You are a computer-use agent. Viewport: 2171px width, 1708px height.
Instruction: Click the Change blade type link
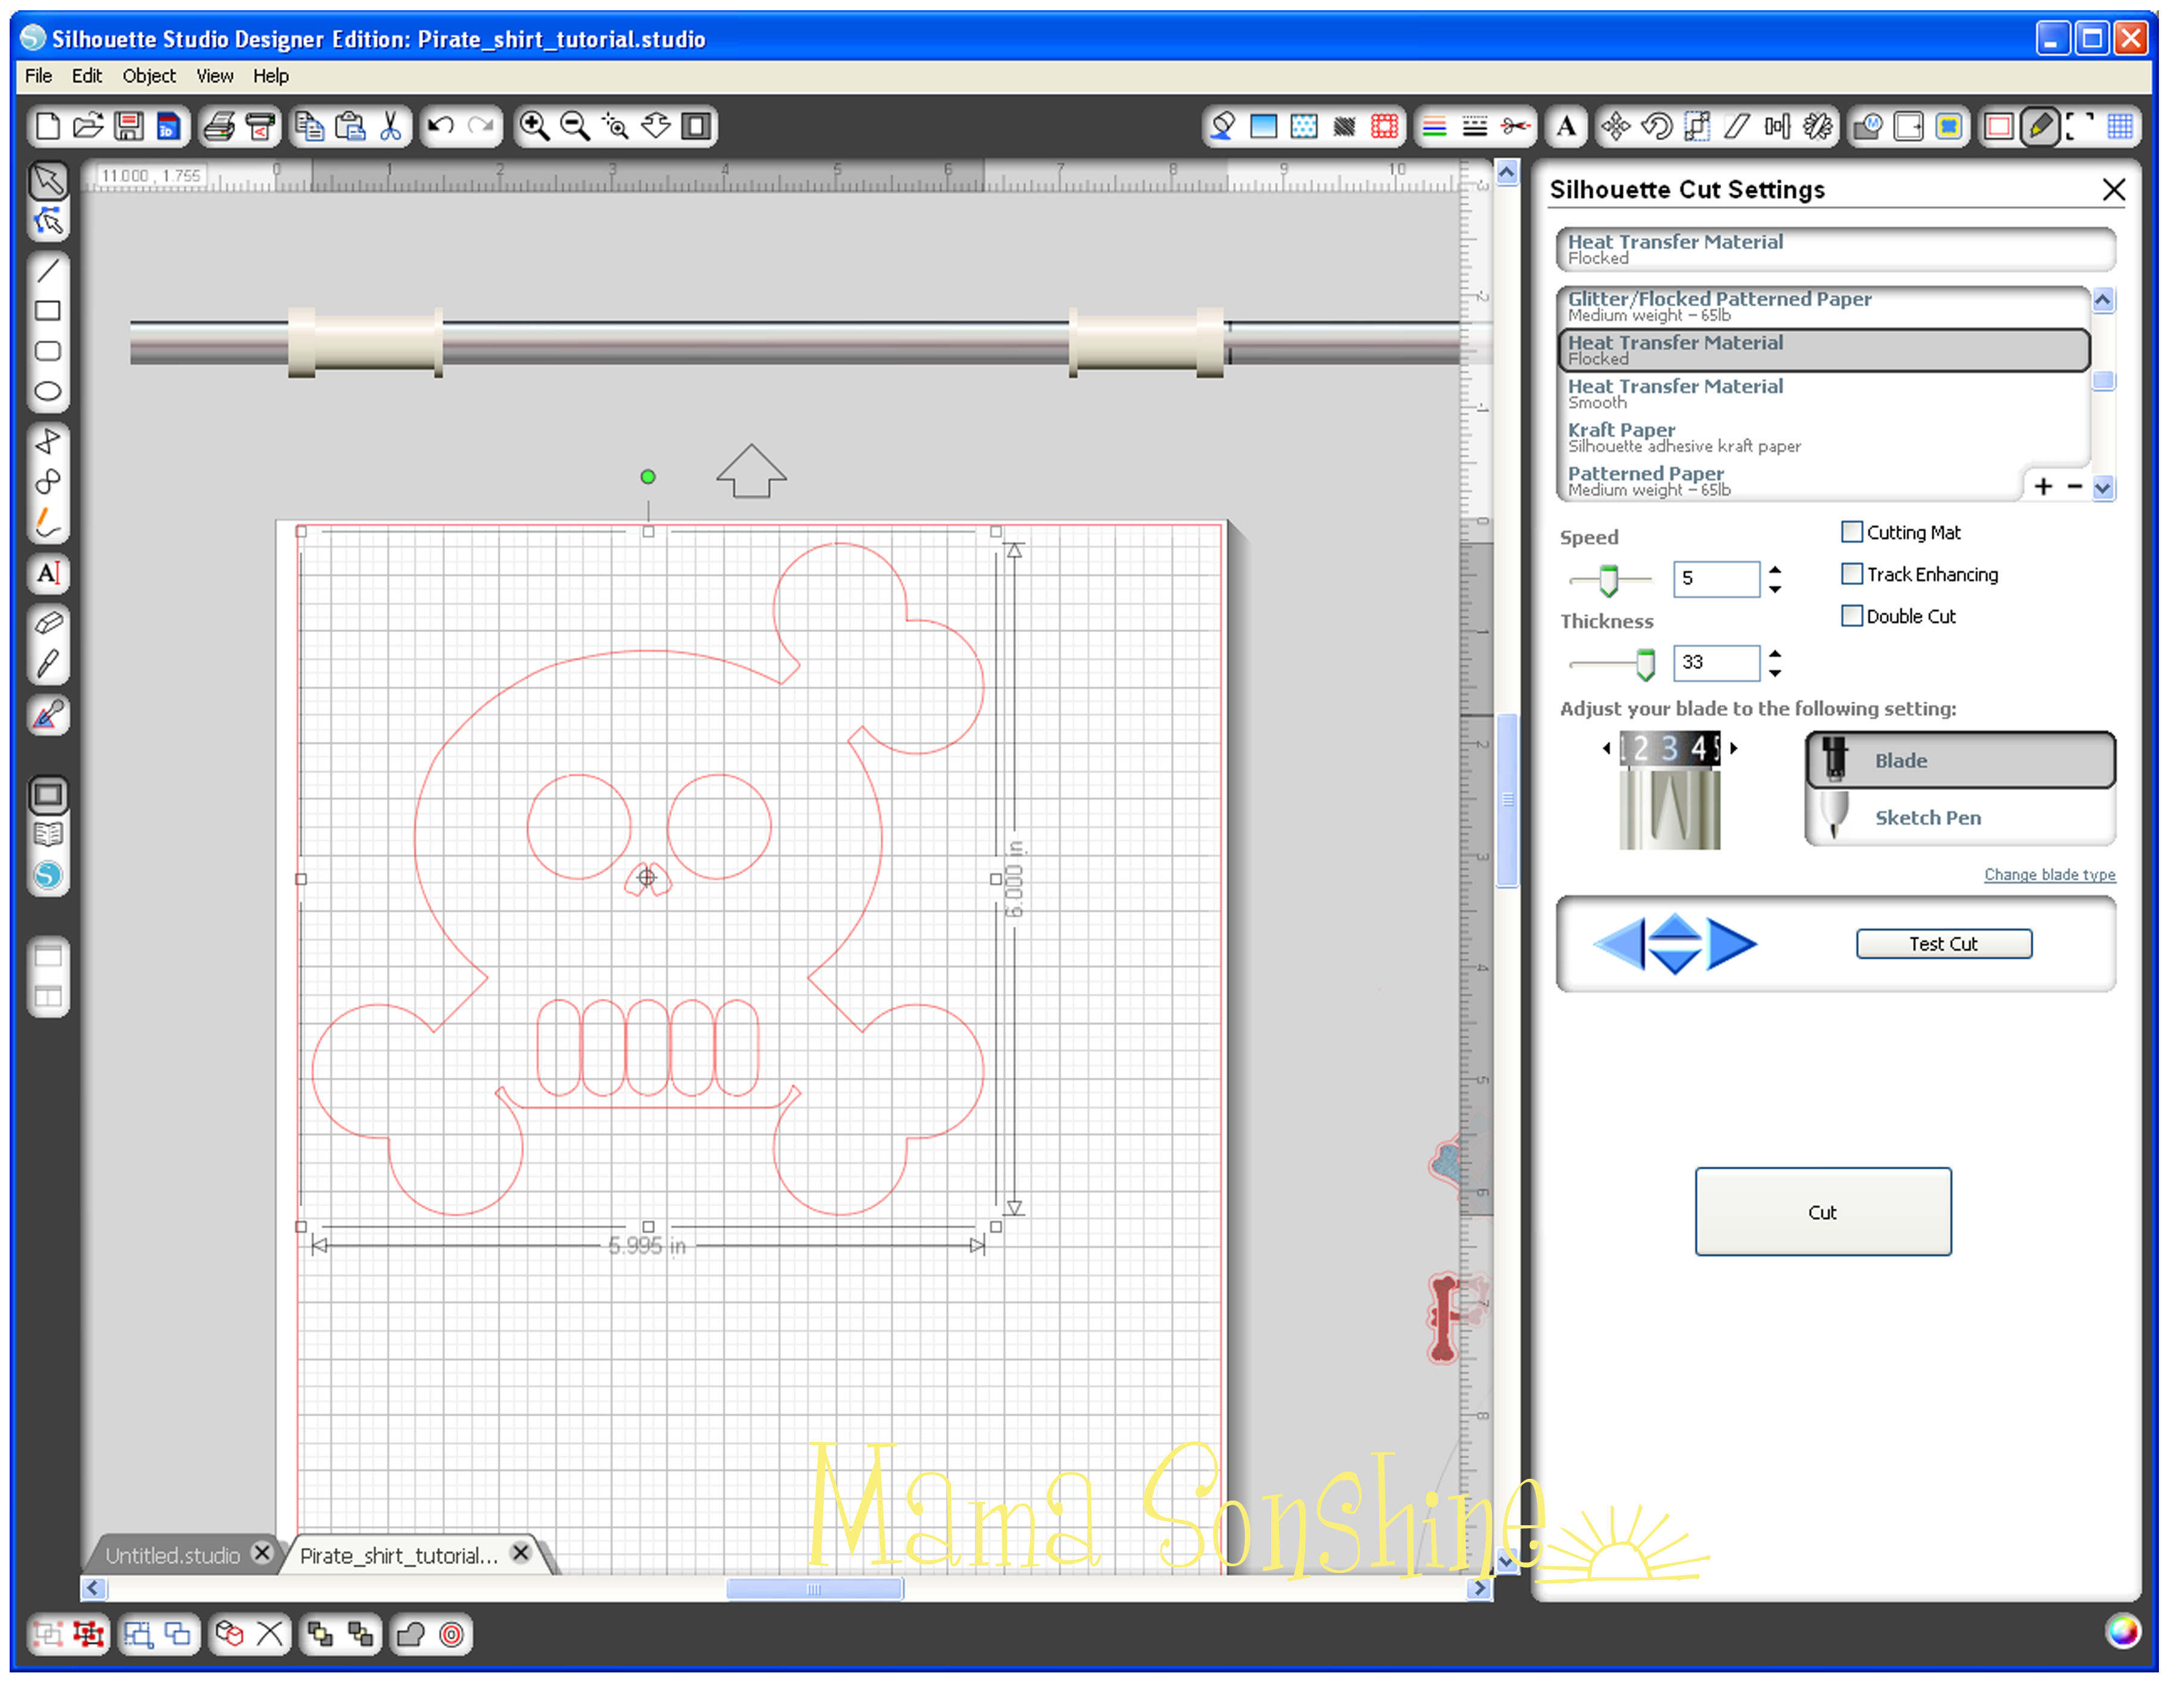click(2049, 875)
